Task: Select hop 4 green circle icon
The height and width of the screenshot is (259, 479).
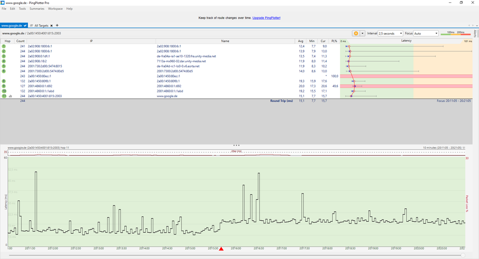Action: [x=4, y=61]
